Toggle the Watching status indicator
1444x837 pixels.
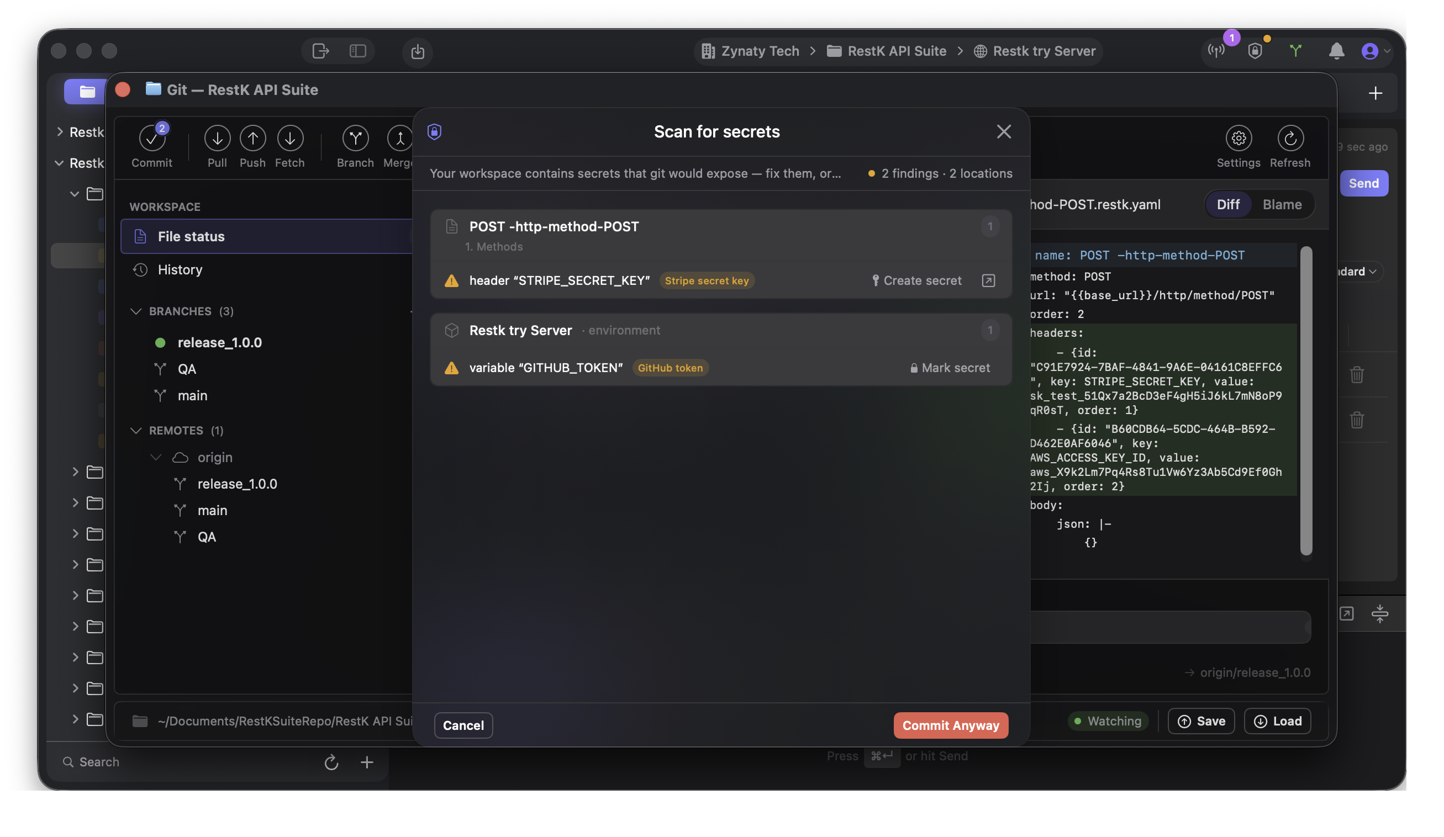[x=1107, y=721]
